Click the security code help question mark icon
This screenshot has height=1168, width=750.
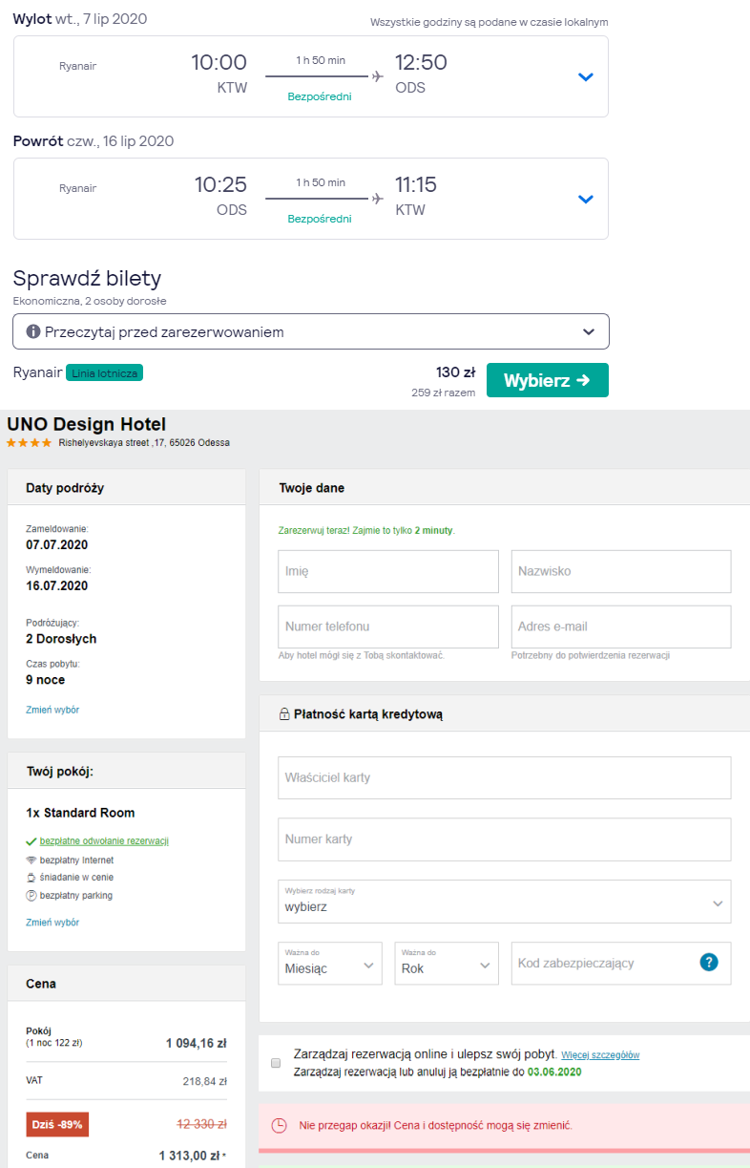[708, 963]
